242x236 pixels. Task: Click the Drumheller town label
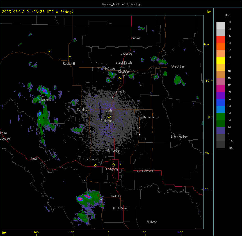point(179,136)
